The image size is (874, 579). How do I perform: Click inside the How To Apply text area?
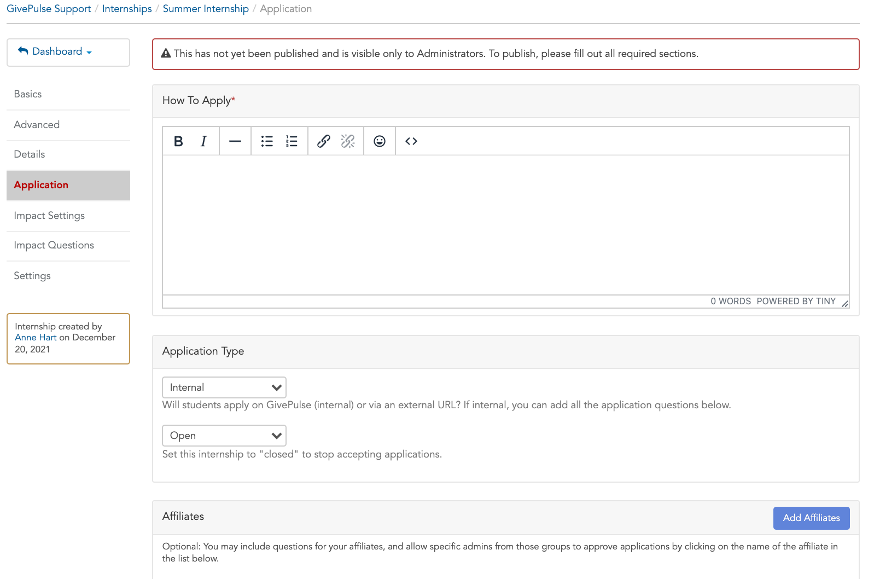[505, 225]
